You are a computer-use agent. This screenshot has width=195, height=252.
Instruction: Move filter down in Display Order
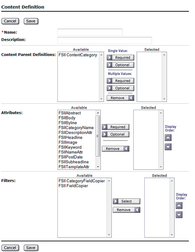[179, 214]
